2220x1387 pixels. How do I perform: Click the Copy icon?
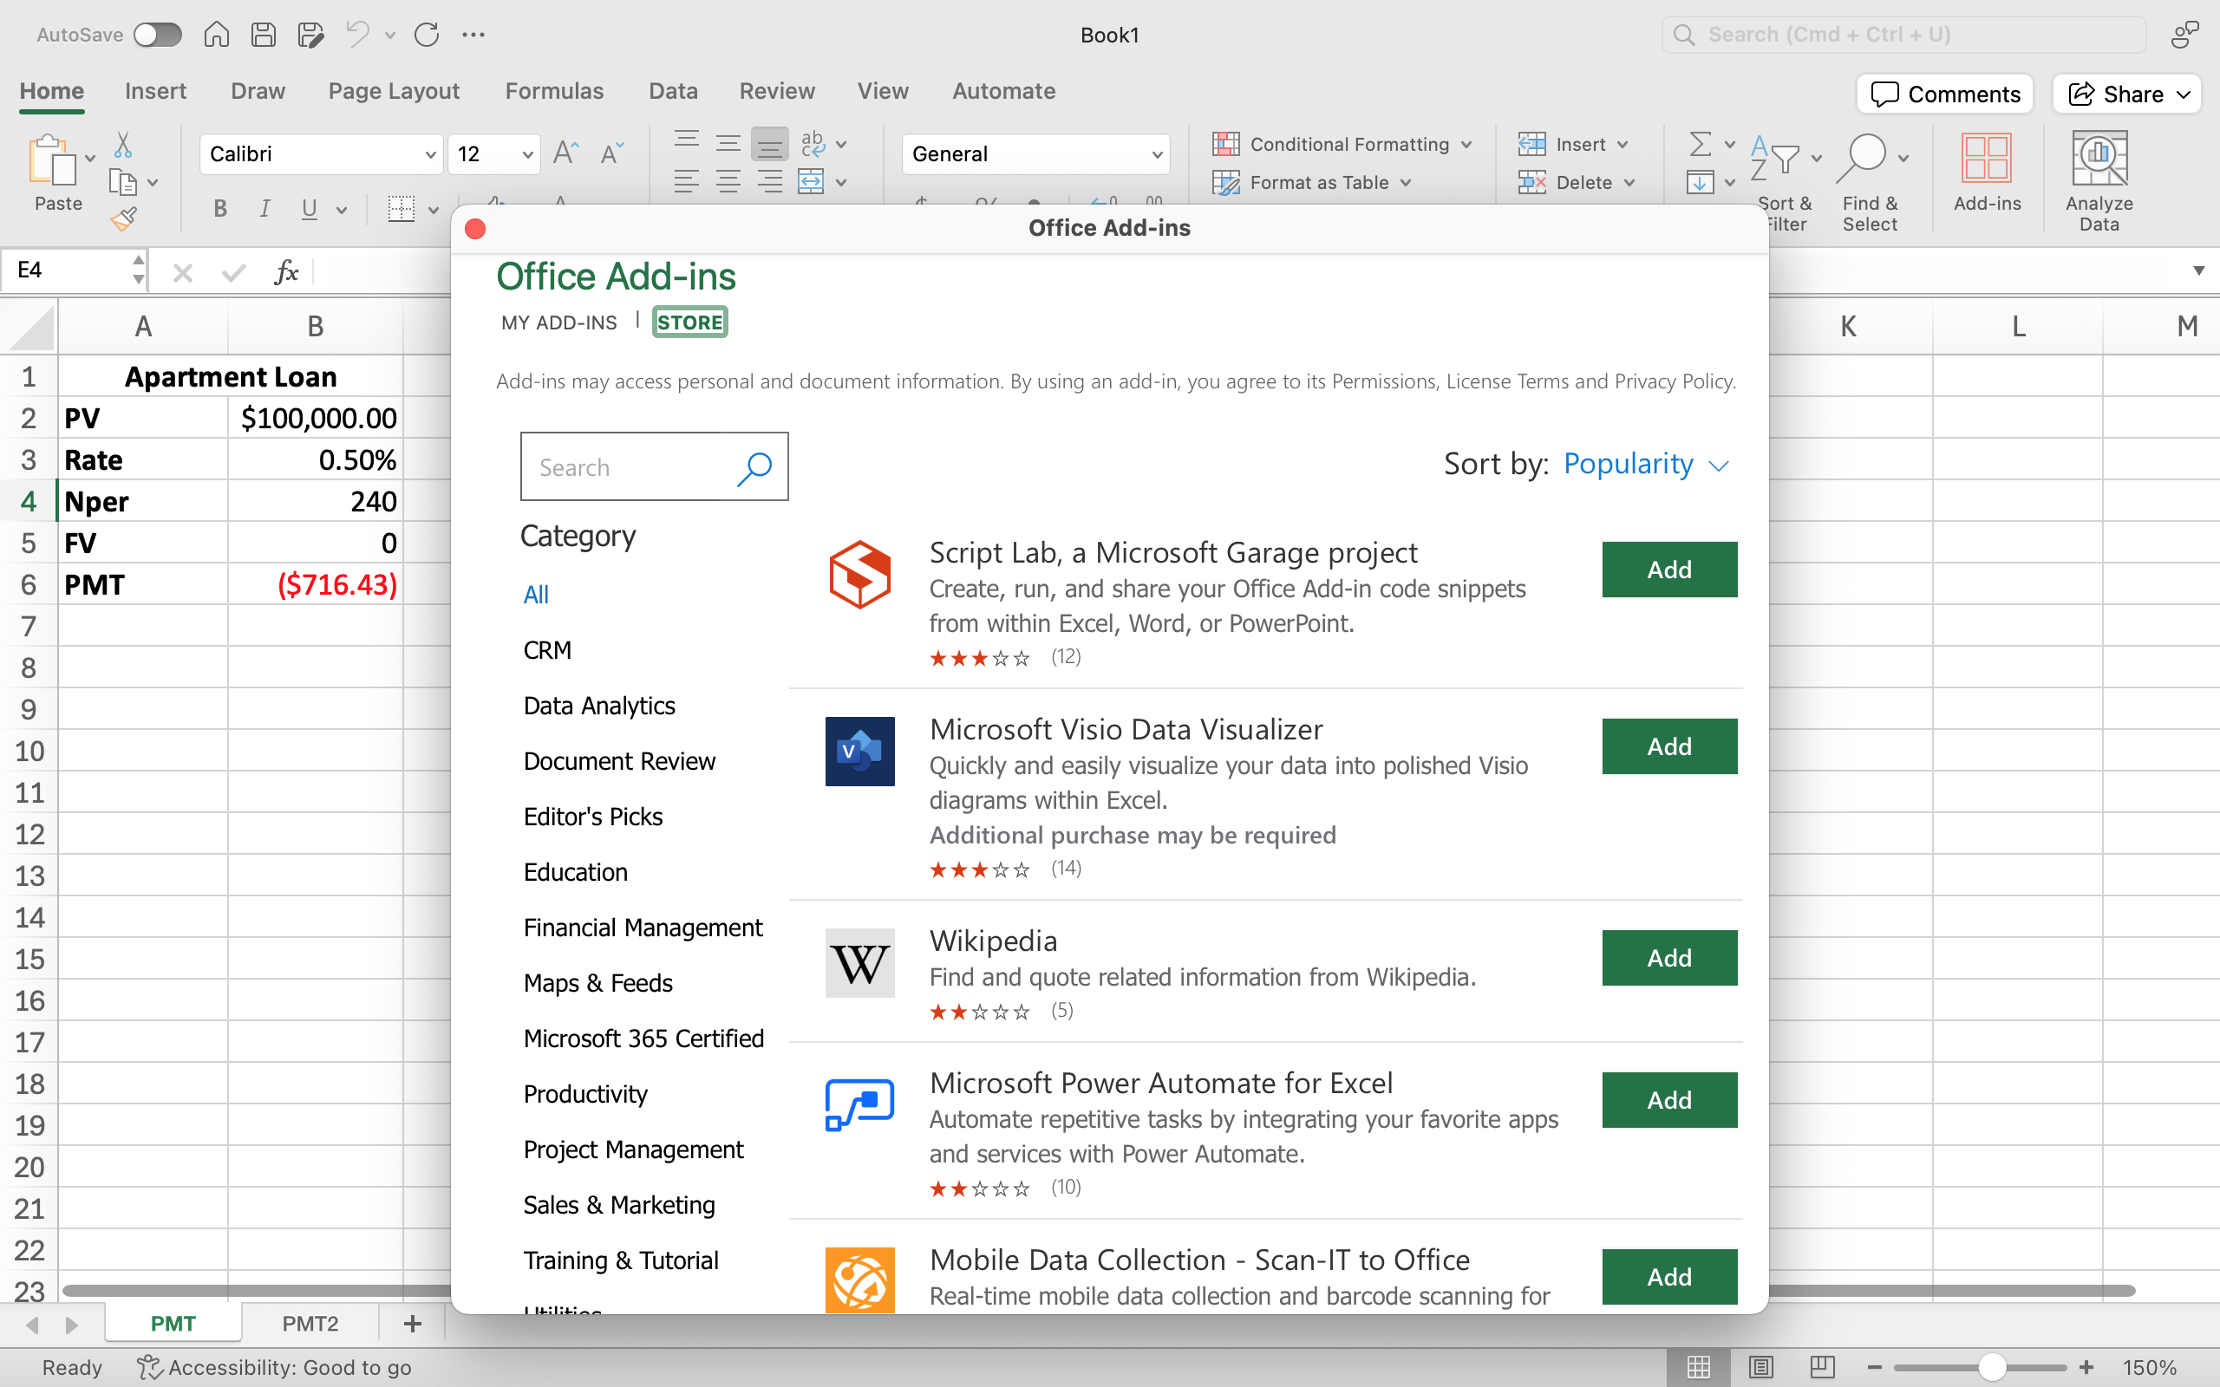[123, 183]
